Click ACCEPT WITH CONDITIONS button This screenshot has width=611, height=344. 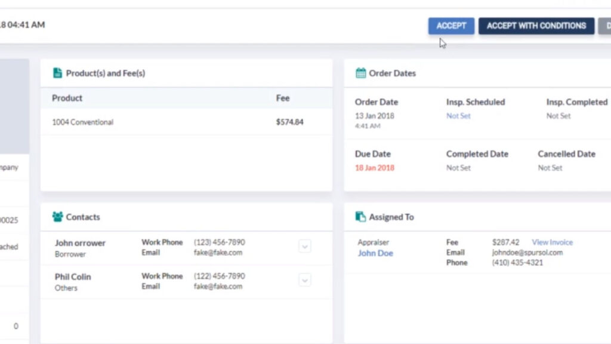(536, 26)
